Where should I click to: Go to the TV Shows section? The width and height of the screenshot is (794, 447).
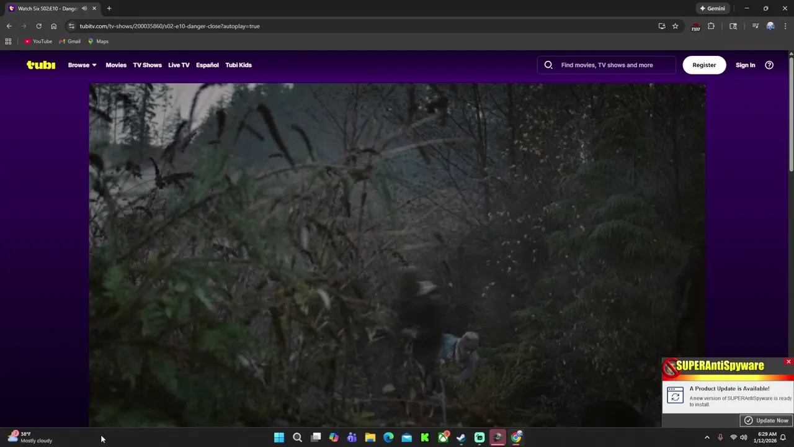pyautogui.click(x=147, y=65)
